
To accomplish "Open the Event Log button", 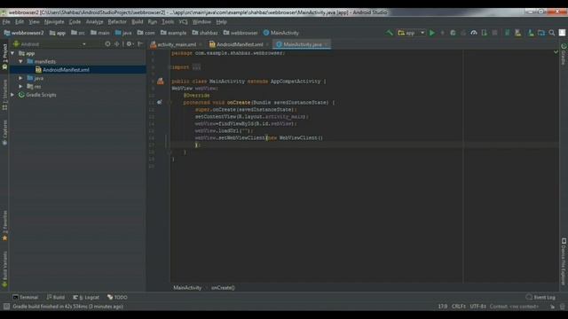I will (x=540, y=298).
